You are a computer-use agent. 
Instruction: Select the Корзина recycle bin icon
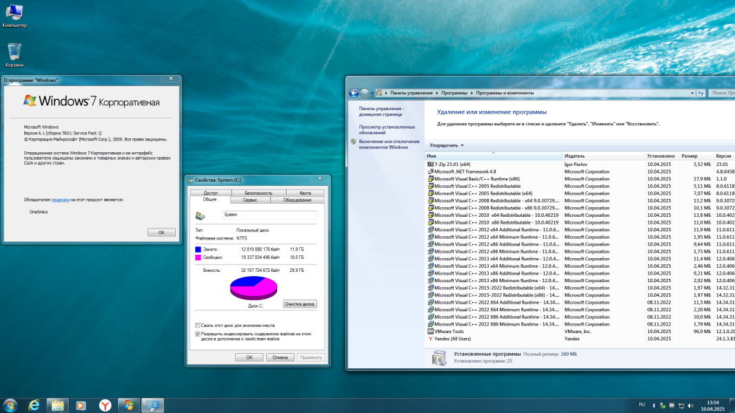coord(14,55)
